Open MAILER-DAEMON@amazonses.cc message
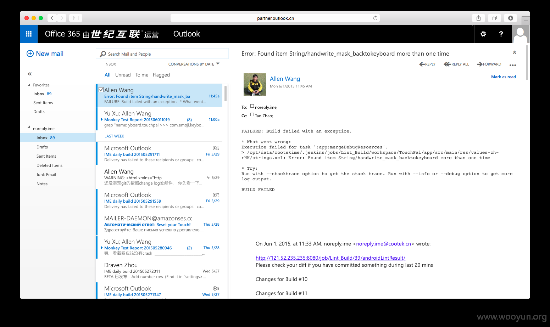The height and width of the screenshot is (327, 550). (159, 224)
